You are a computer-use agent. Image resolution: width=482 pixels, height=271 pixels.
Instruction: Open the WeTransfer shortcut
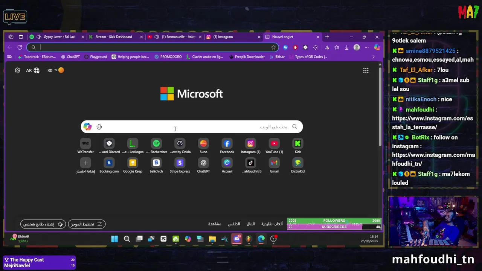click(x=85, y=146)
